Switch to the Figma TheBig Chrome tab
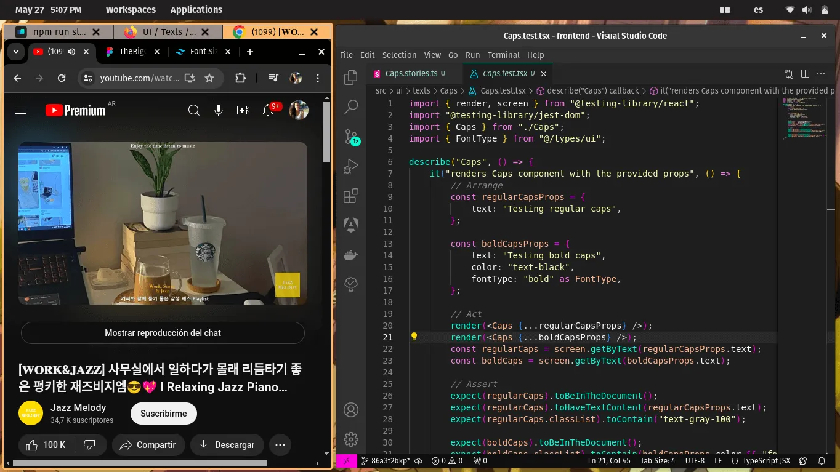840x472 pixels. pos(131,52)
